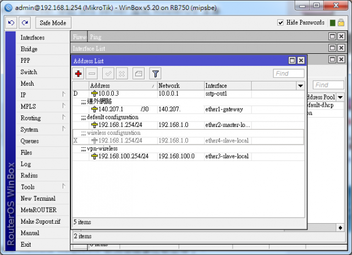Open the Interfaces menu item
The width and height of the screenshot is (352, 255).
pyautogui.click(x=43, y=37)
